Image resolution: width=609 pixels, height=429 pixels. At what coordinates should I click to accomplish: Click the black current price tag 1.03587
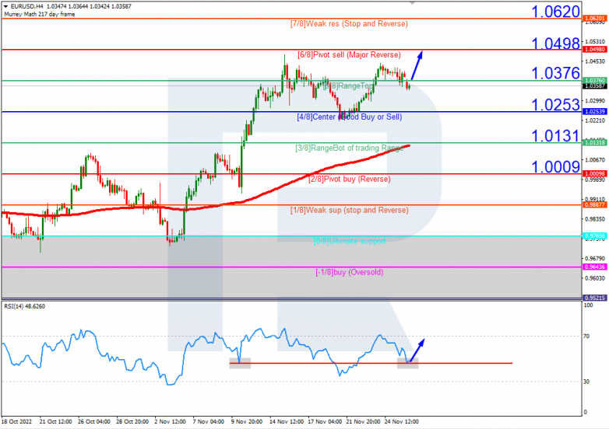tap(595, 85)
